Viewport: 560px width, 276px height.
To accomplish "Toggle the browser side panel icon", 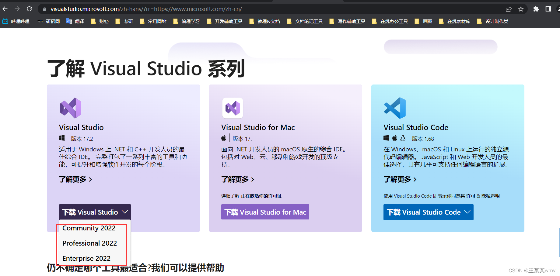I will click(548, 9).
